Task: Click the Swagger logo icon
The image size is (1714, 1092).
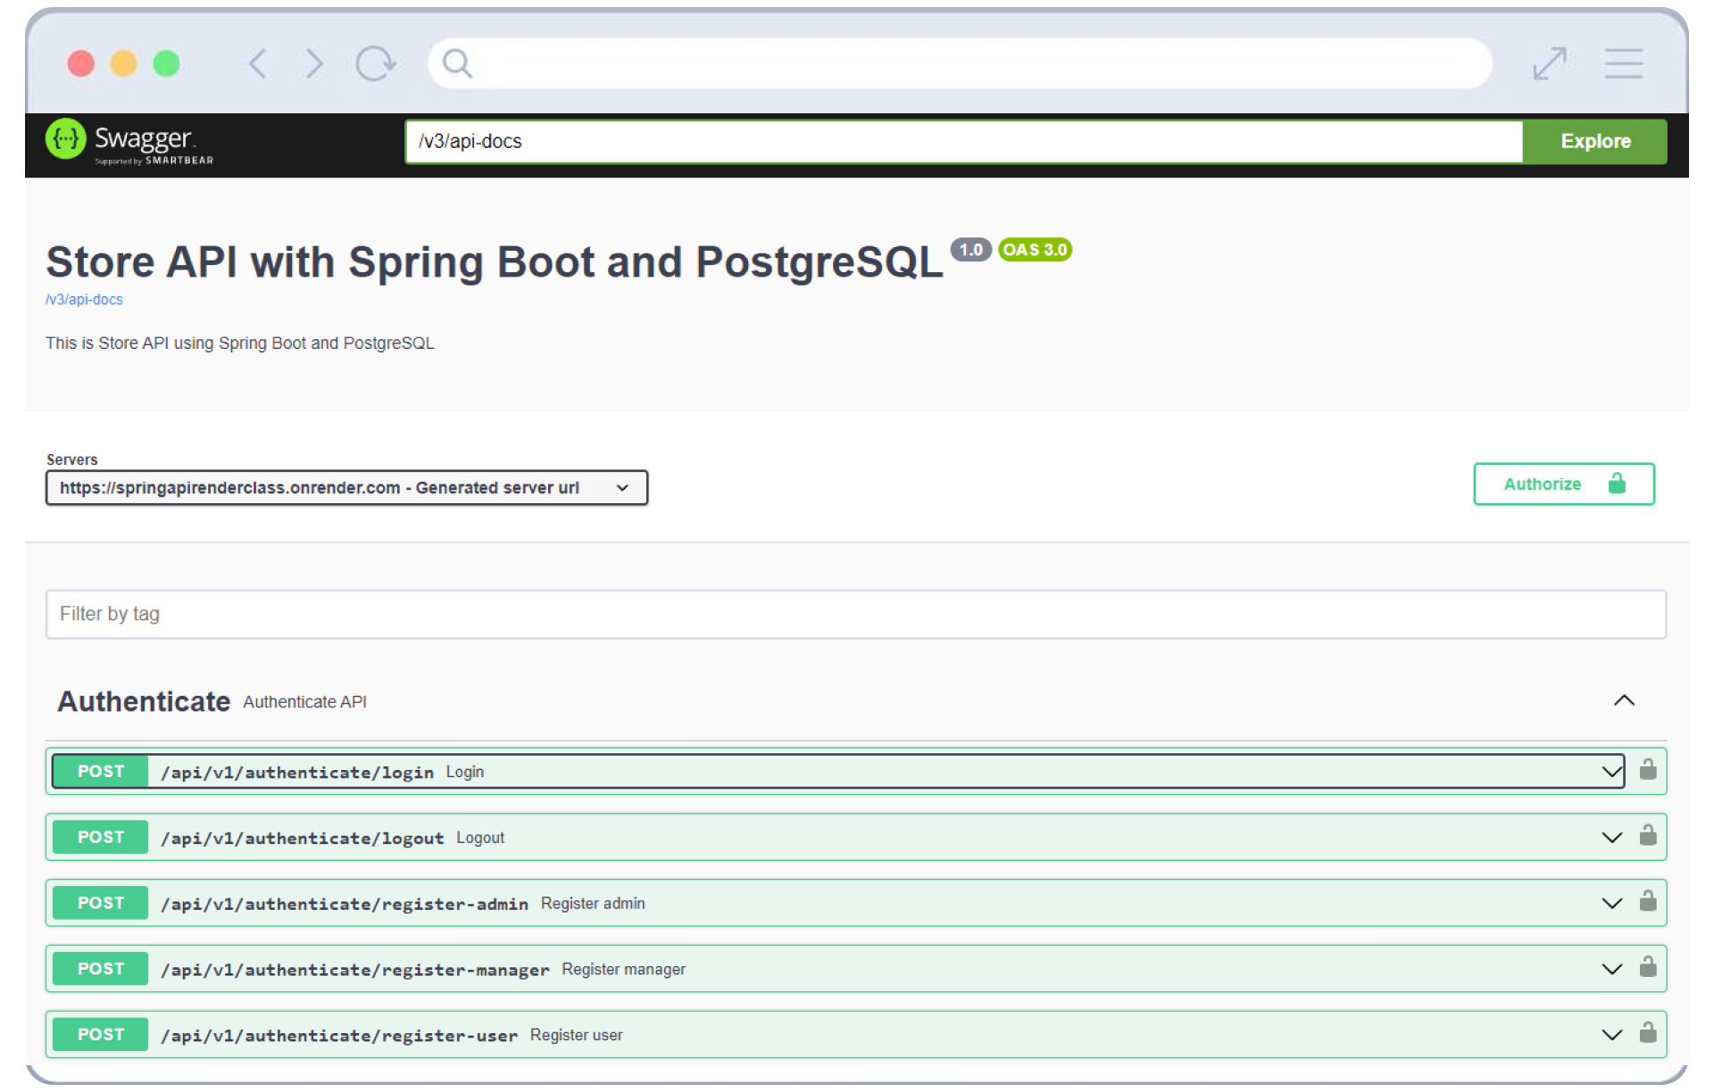Action: pos(63,141)
